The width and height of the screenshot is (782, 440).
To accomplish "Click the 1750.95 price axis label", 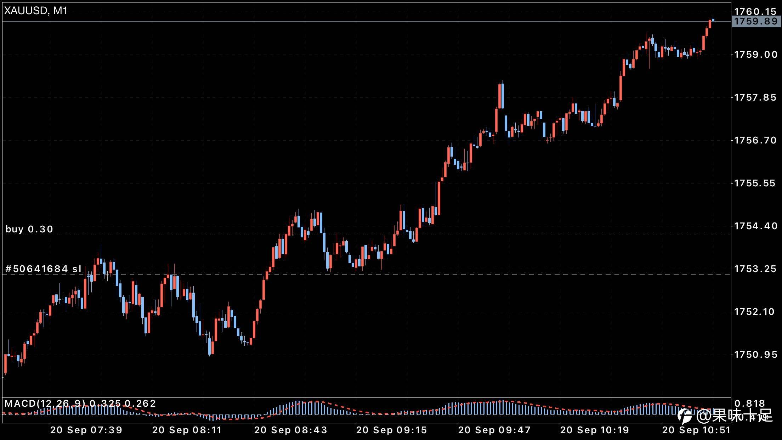I will [756, 355].
